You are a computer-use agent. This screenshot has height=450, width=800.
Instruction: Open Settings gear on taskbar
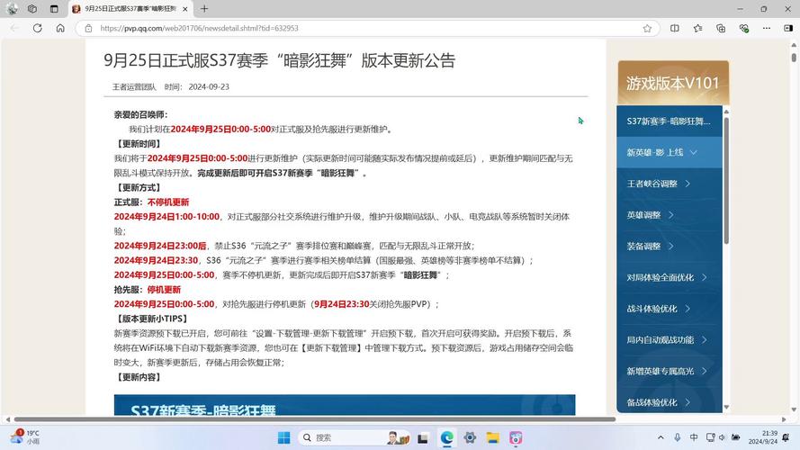[470, 437]
